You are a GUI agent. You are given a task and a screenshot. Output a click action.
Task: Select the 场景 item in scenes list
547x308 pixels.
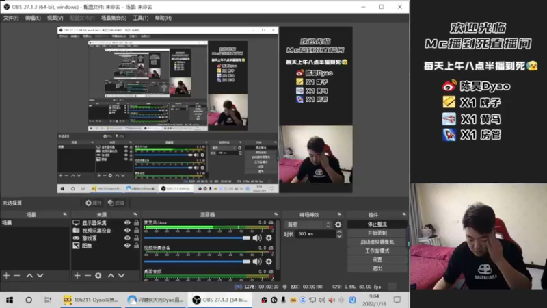click(x=35, y=223)
